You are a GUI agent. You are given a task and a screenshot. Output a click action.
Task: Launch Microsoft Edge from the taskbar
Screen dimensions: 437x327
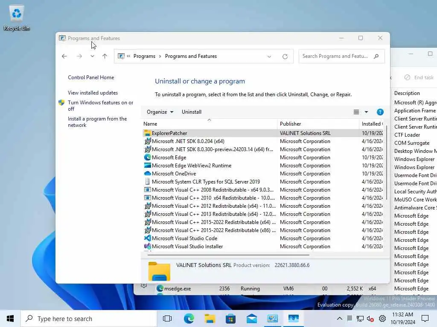[x=189, y=318]
